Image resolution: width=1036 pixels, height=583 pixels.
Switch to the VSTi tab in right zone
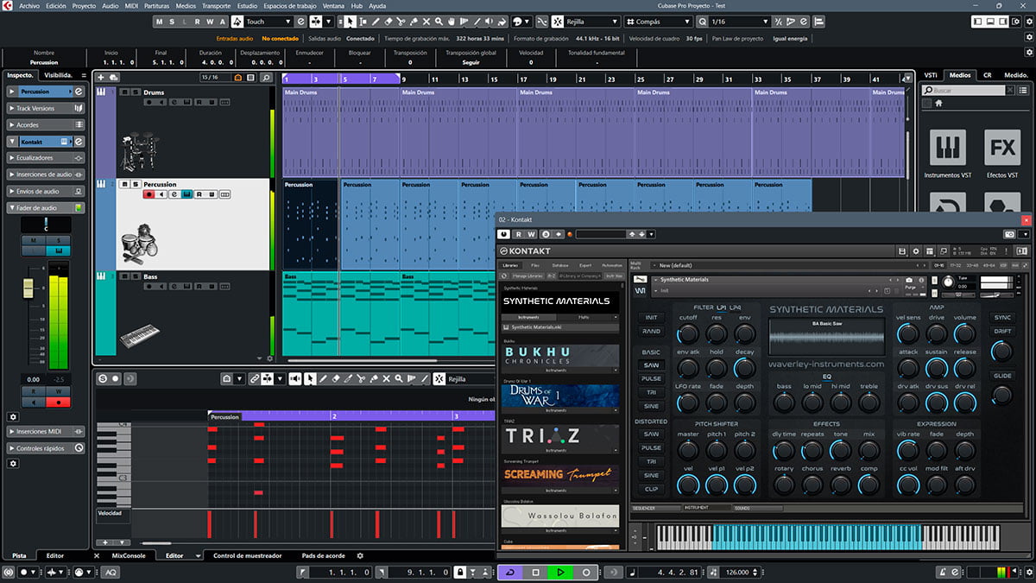[x=931, y=75]
